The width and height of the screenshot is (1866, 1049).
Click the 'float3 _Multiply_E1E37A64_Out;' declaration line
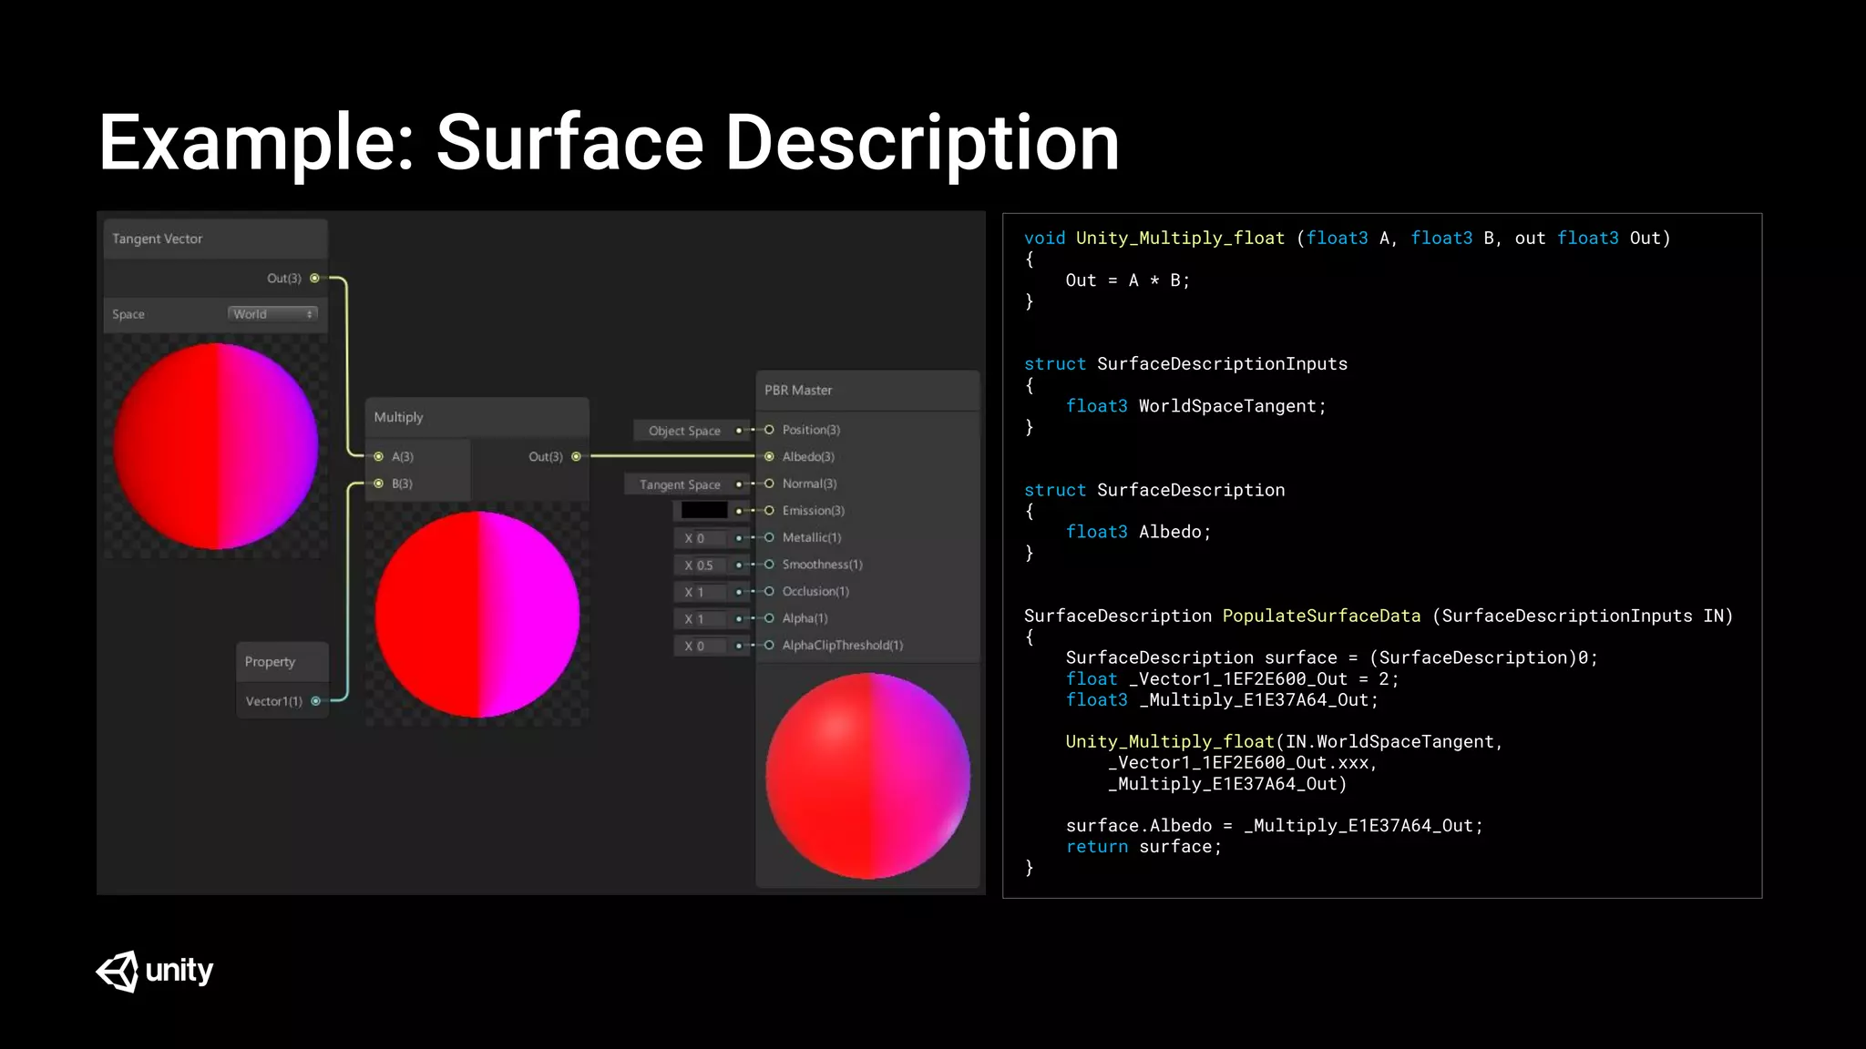pos(1222,700)
